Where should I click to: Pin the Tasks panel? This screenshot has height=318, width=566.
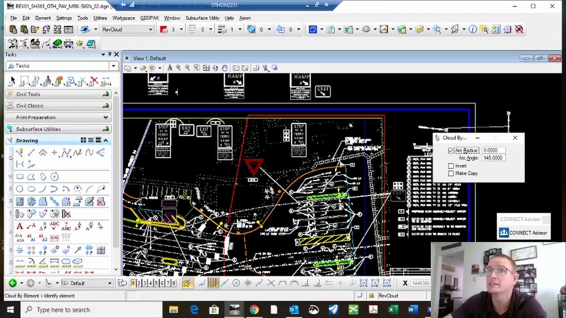pos(110,54)
